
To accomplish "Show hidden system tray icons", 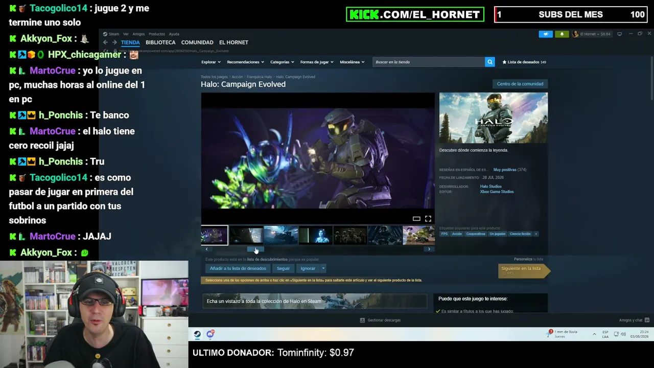I will tap(594, 334).
